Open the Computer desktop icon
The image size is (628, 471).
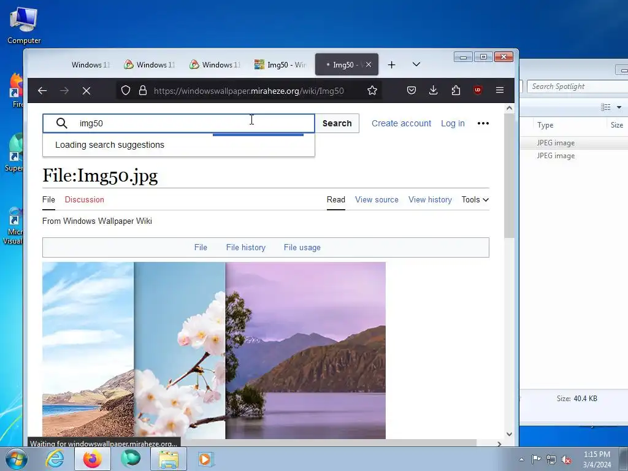(x=24, y=25)
